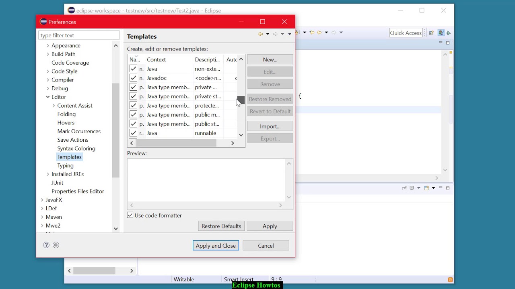
Task: Click the Quick Access search box
Action: (x=406, y=33)
